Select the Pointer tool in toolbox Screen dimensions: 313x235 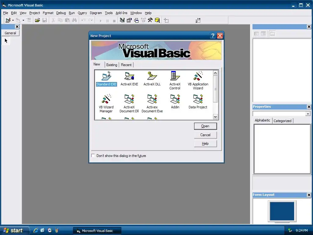click(6, 41)
